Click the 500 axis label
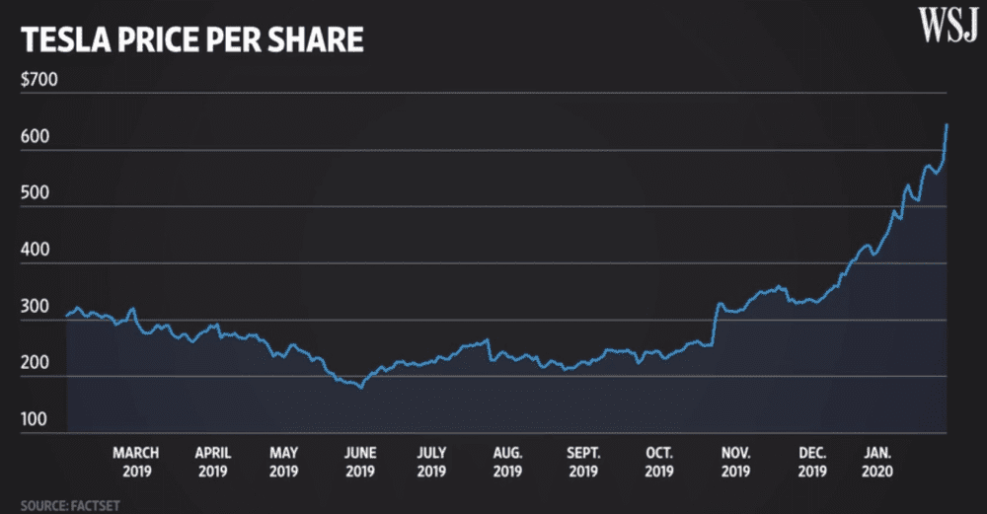Screen dimensions: 987x514 point(35,192)
